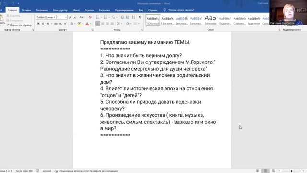Open Макет tab
Viewport: 307px width, 173px height.
point(76,10)
